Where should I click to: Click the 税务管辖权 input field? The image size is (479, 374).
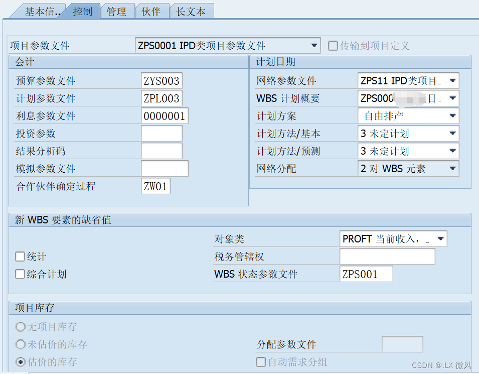click(387, 256)
